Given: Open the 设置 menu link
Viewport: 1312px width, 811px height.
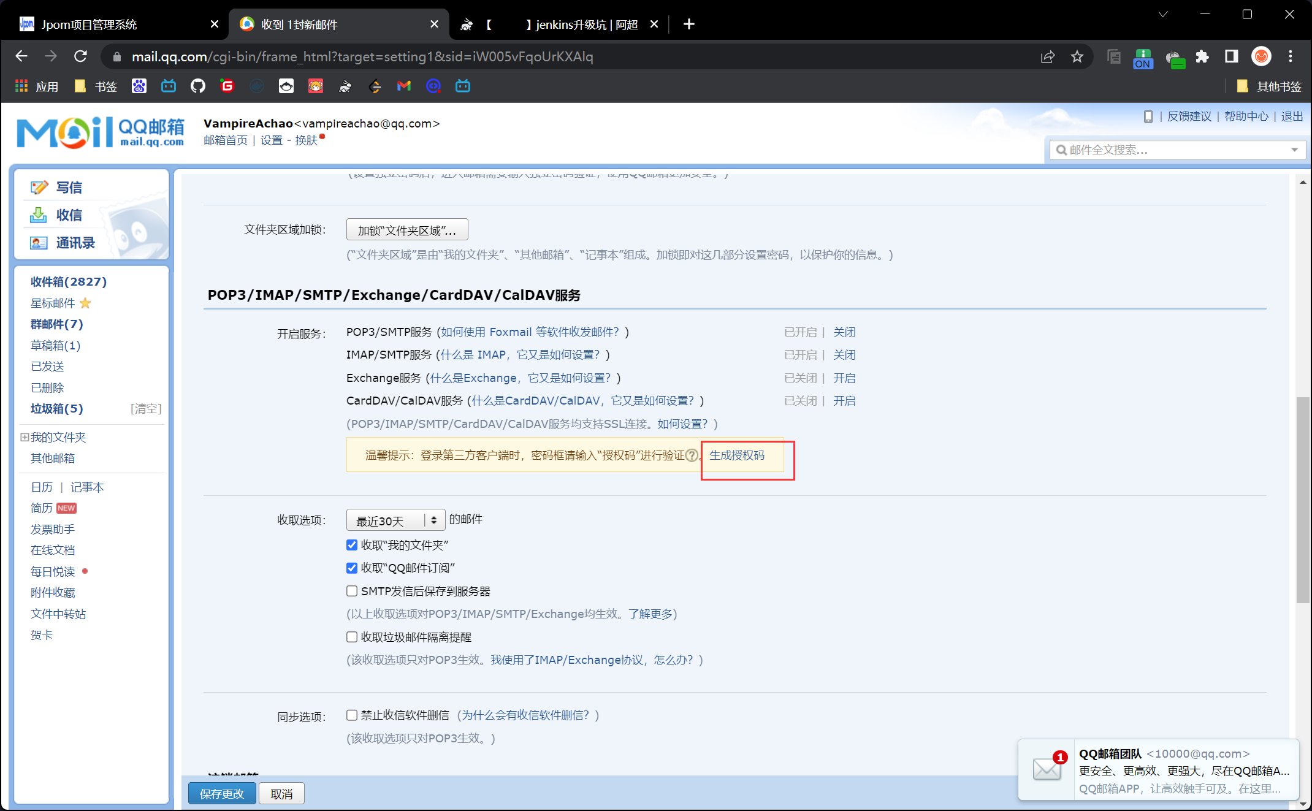Looking at the screenshot, I should (x=270, y=140).
